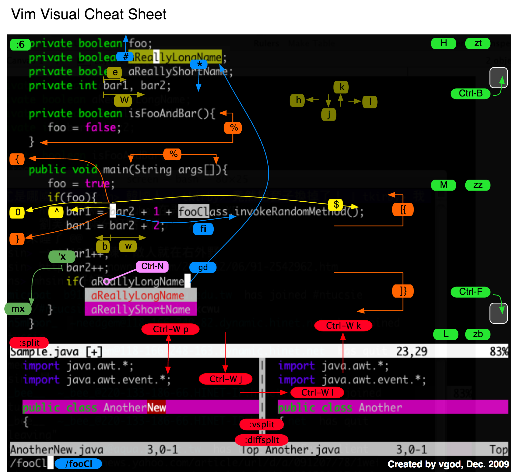Click the :vsplit command label
511x472 pixels.
(x=261, y=425)
